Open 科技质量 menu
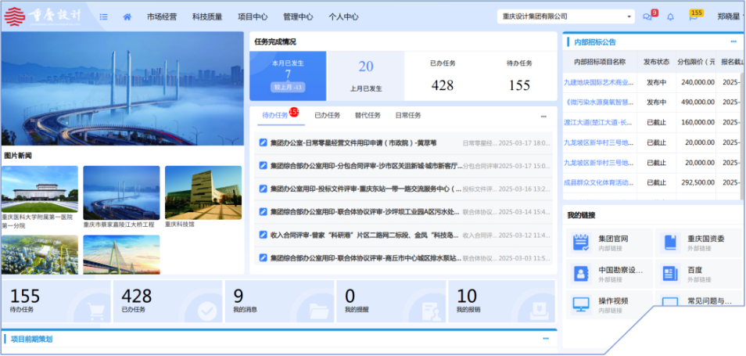Viewport: 746px width, 356px height. click(207, 16)
